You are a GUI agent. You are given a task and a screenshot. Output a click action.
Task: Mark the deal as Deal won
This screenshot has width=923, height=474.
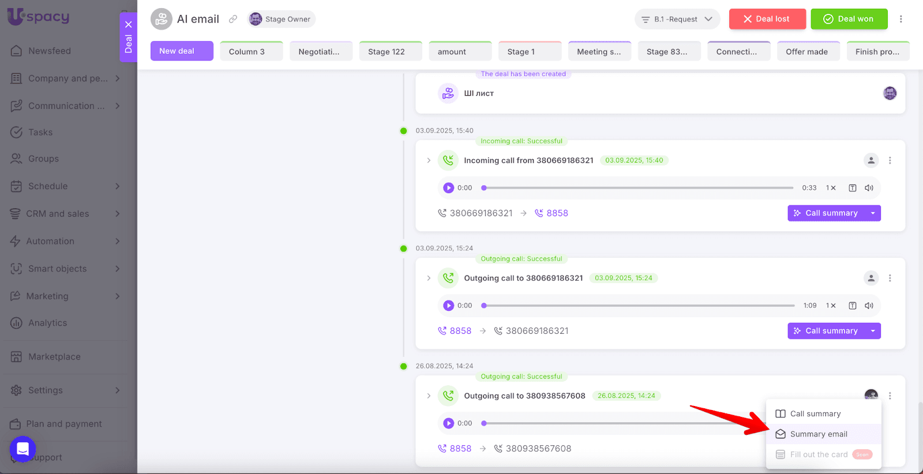[849, 19]
